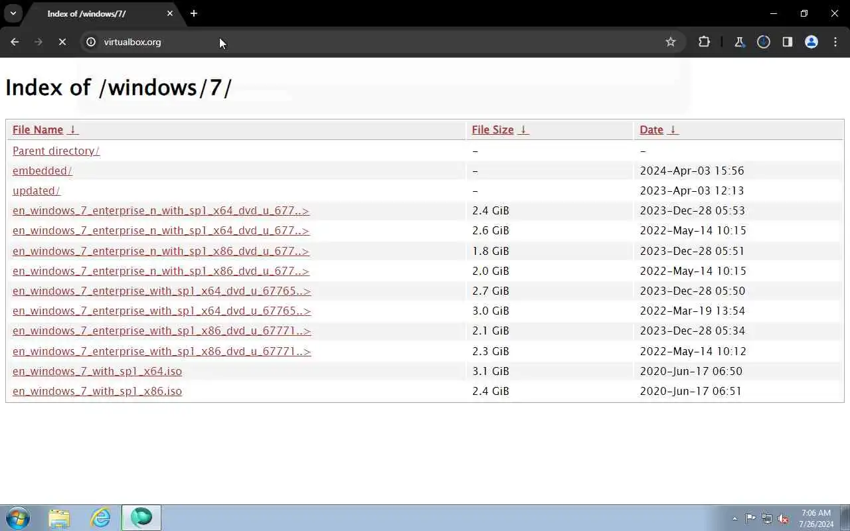
Task: Open the Extensions puzzle icon
Action: tap(704, 42)
